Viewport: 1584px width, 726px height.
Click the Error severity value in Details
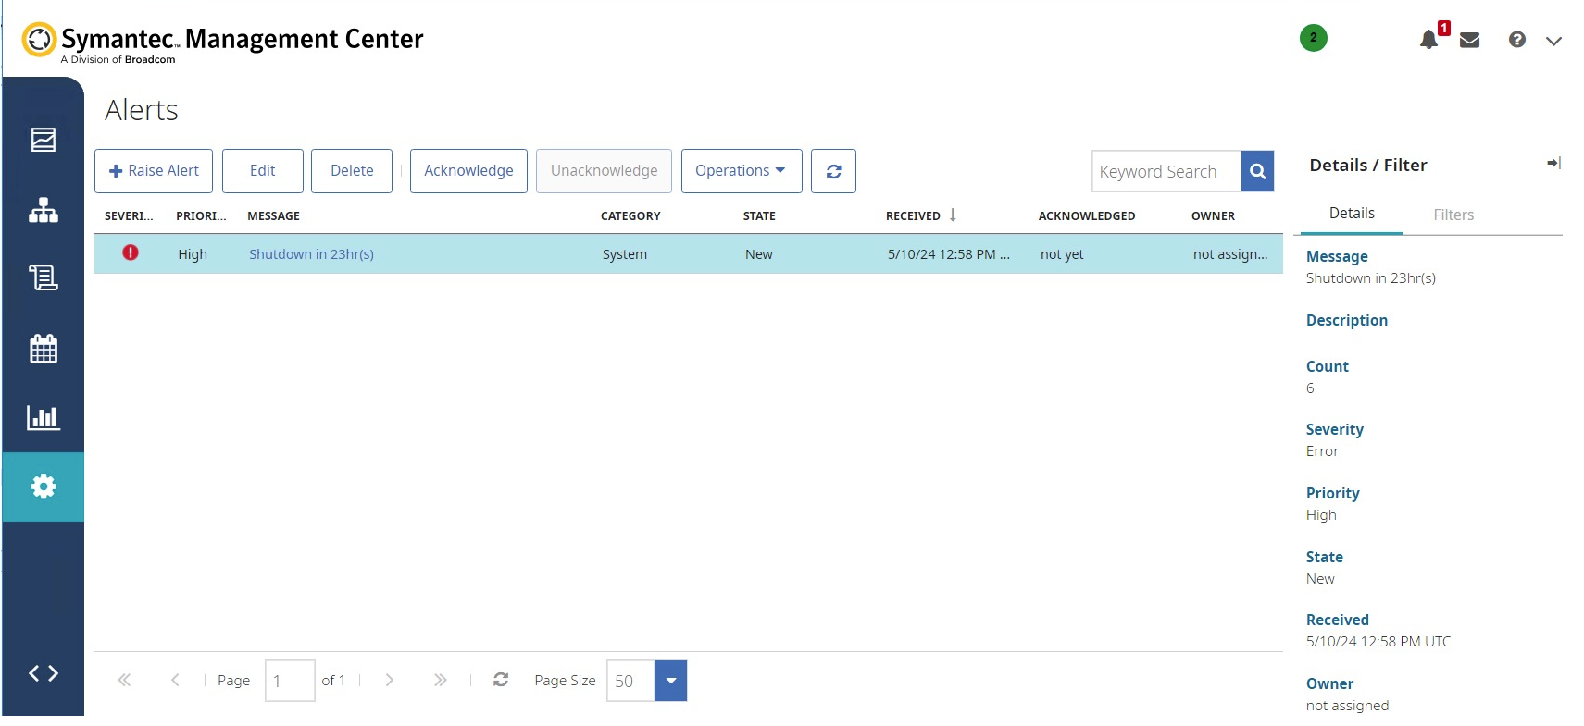coord(1322,451)
